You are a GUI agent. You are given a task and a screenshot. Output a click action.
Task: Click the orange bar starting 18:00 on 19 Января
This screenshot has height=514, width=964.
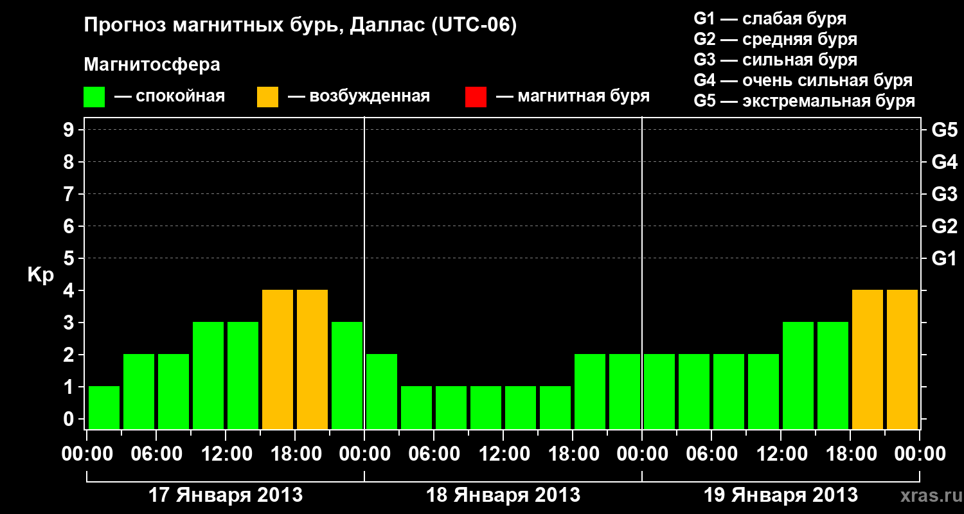868,359
